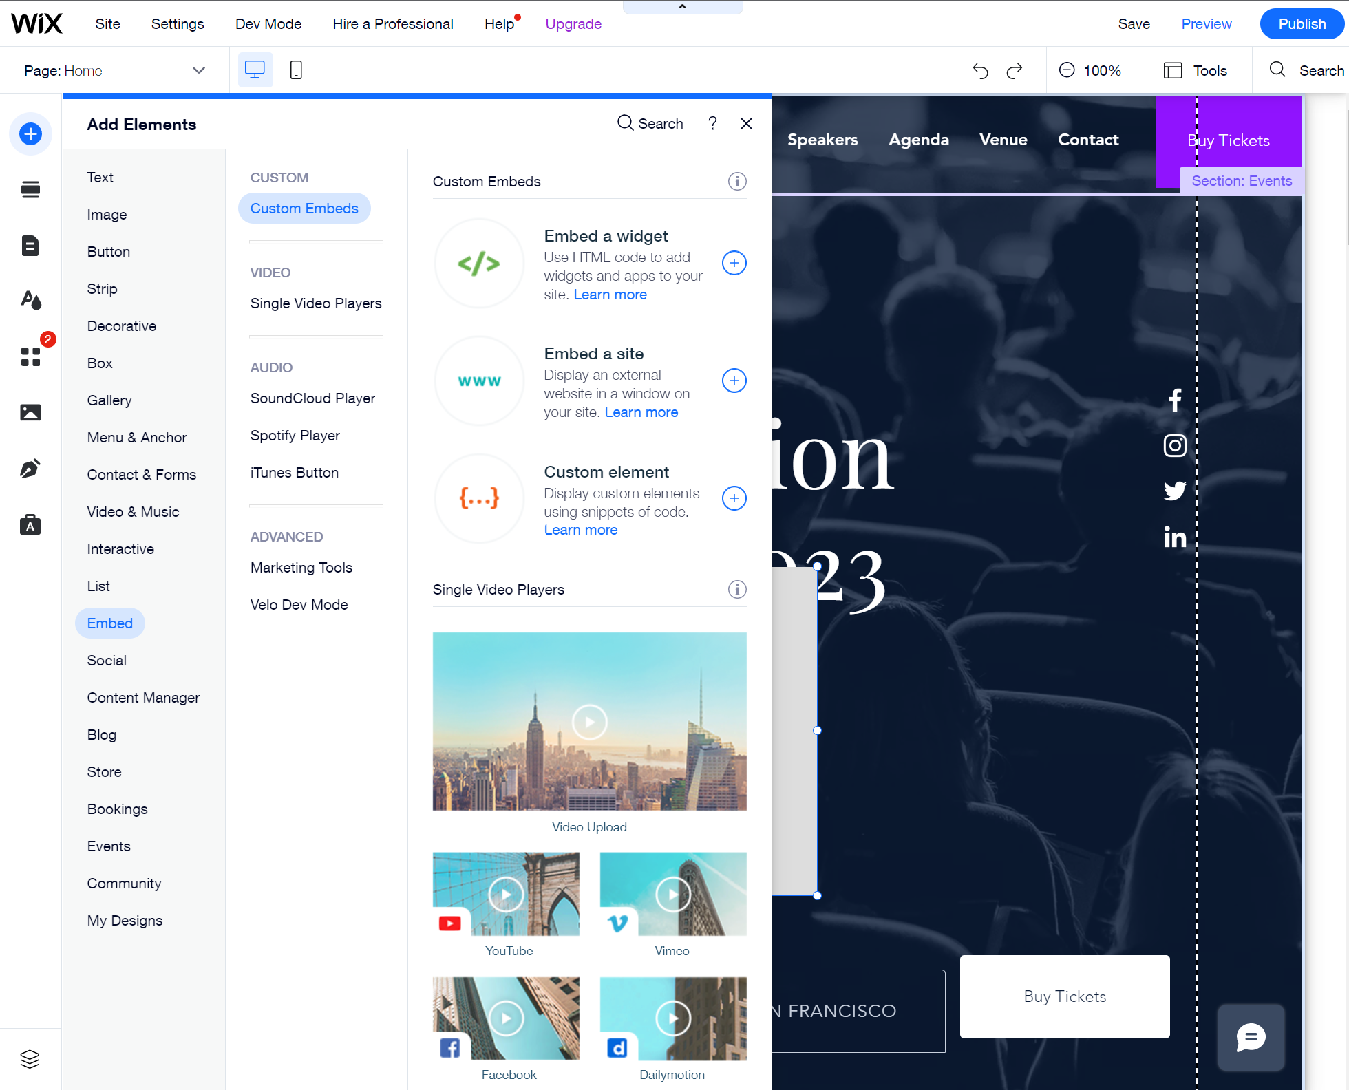
Task: Choose the Dailymotion player thumbnail
Action: pyautogui.click(x=673, y=1018)
